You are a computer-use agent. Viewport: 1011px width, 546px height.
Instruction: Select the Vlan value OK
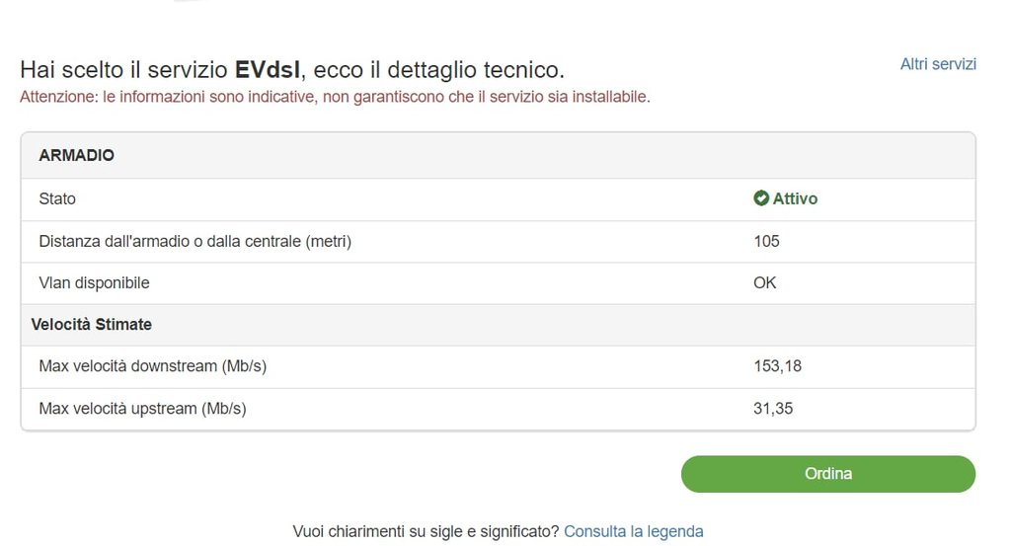tap(765, 283)
